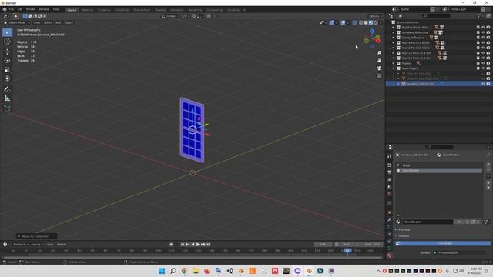Toggle exclude checkbox for Windows_Reflective collection
This screenshot has height=277, width=493.
click(478, 32)
